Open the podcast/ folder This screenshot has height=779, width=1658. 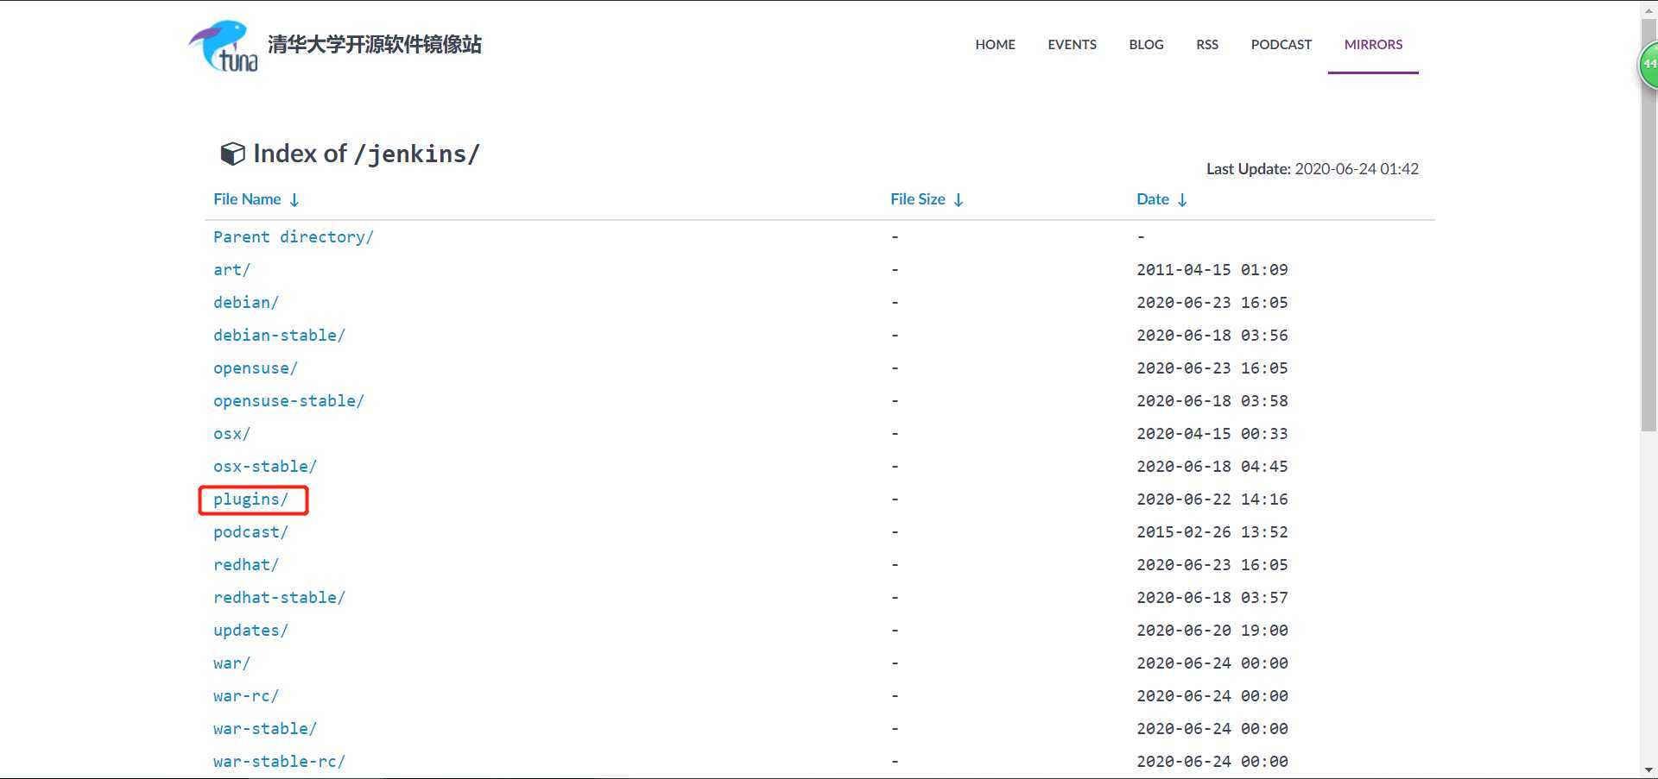tap(250, 532)
